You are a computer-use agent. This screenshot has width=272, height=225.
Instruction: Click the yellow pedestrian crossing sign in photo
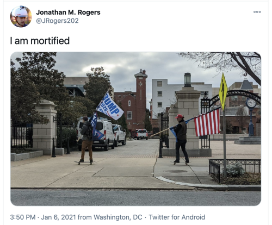coord(223,92)
